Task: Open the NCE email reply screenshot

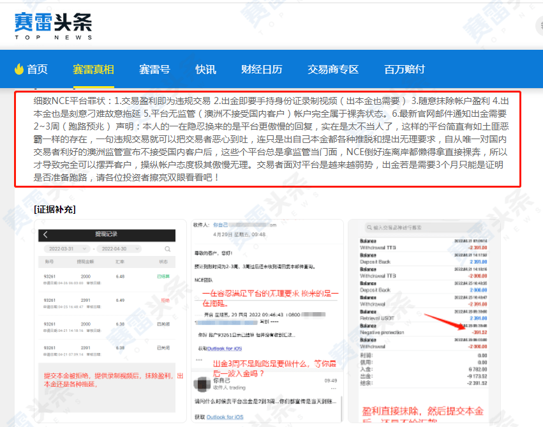Action: pos(267,320)
